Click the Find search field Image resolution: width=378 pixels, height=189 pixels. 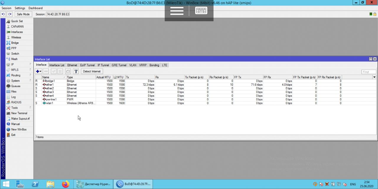click(369, 72)
